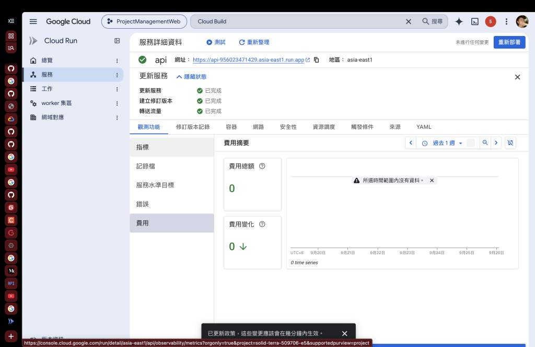Open the grid dashboard icon in browser sidebar
Image resolution: width=535 pixels, height=347 pixels.
pos(11,36)
